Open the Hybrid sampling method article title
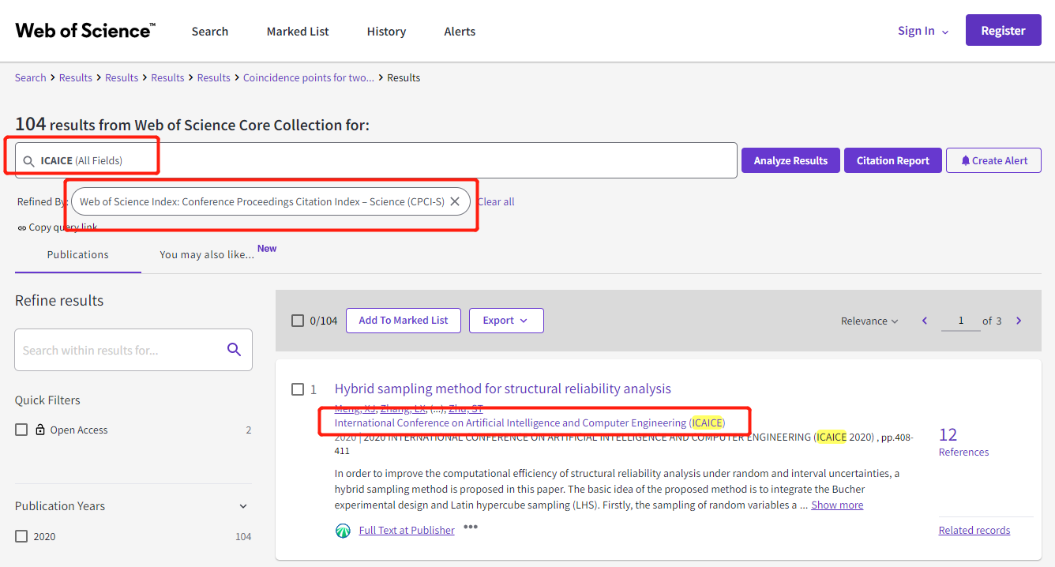This screenshot has height=567, width=1055. [503, 389]
